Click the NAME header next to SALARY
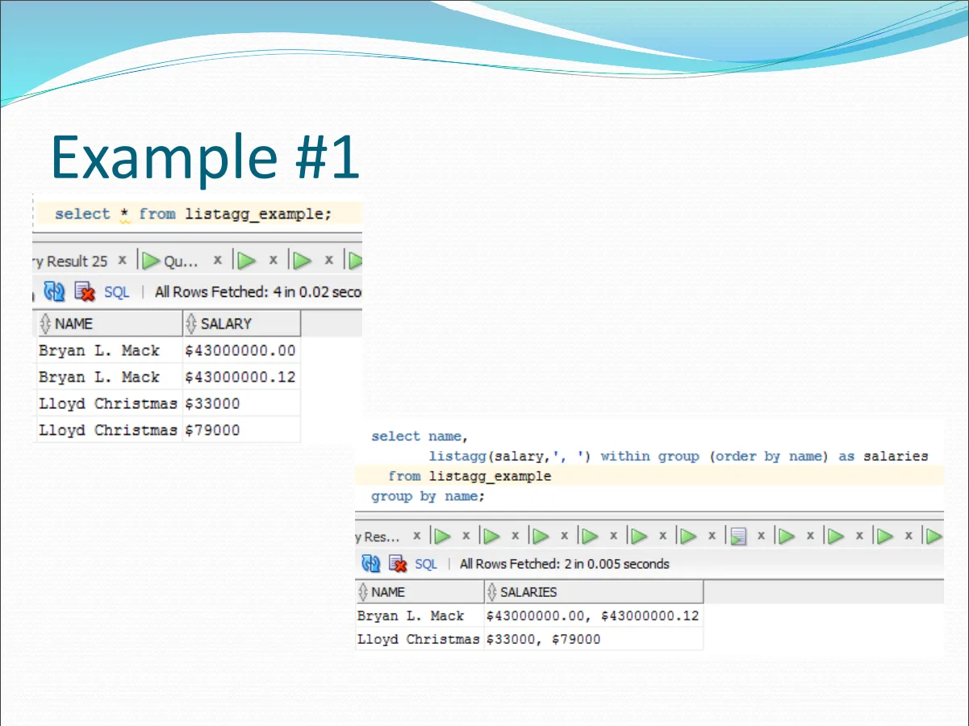969x726 pixels. [110, 323]
